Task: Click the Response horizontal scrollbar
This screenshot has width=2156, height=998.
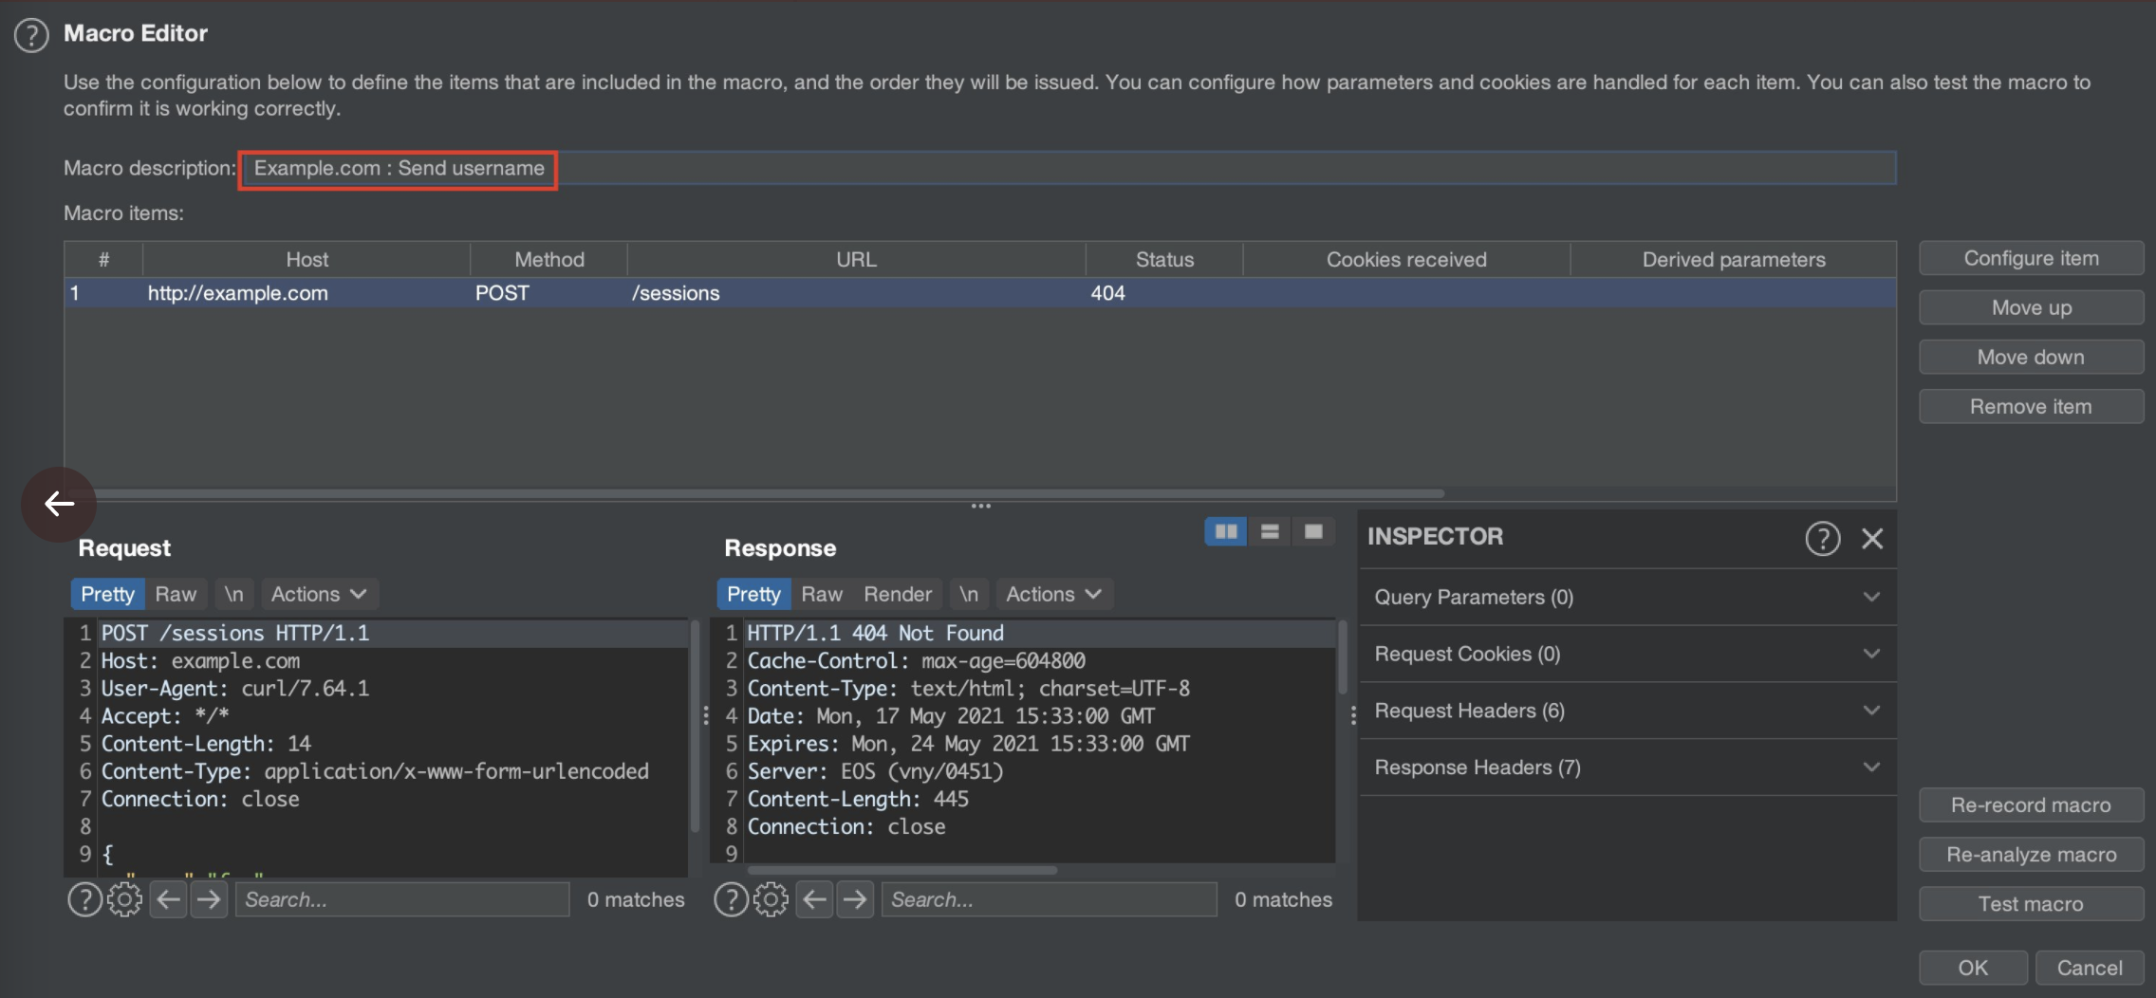Action: pos(902,870)
